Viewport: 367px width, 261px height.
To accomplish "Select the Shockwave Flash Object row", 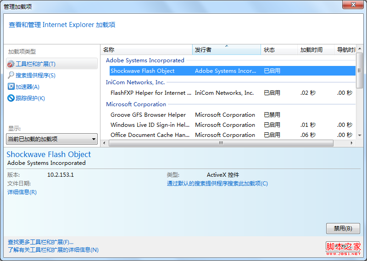I will pyautogui.click(x=143, y=71).
